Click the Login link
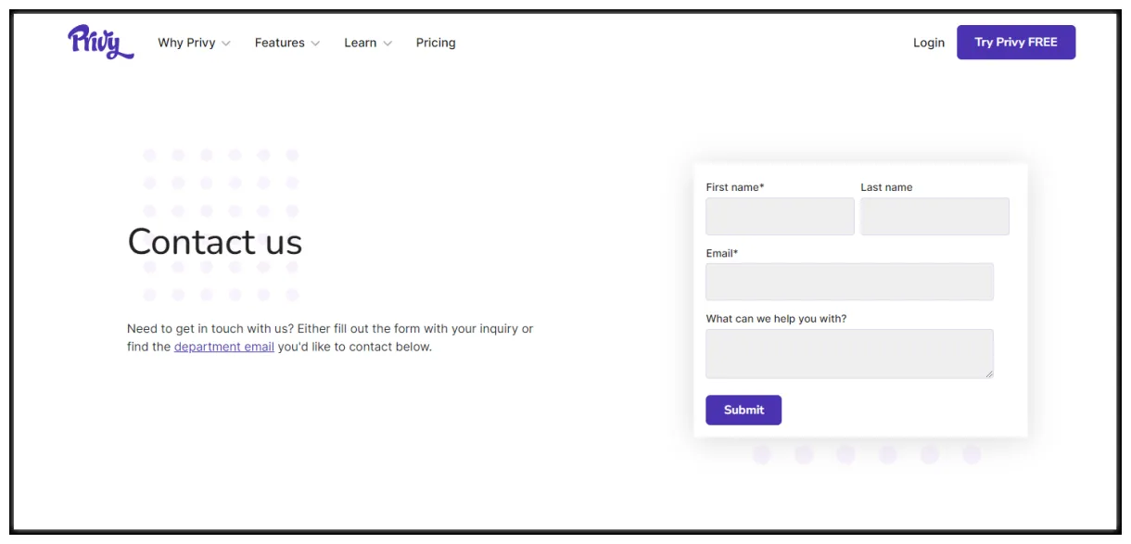Image resolution: width=1131 pixels, height=544 pixels. coord(929,42)
